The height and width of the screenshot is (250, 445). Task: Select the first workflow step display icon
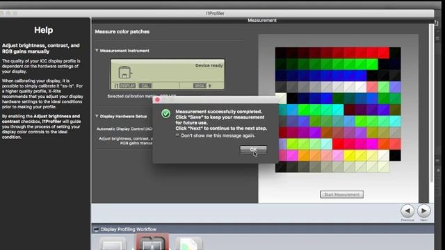pos(113,243)
